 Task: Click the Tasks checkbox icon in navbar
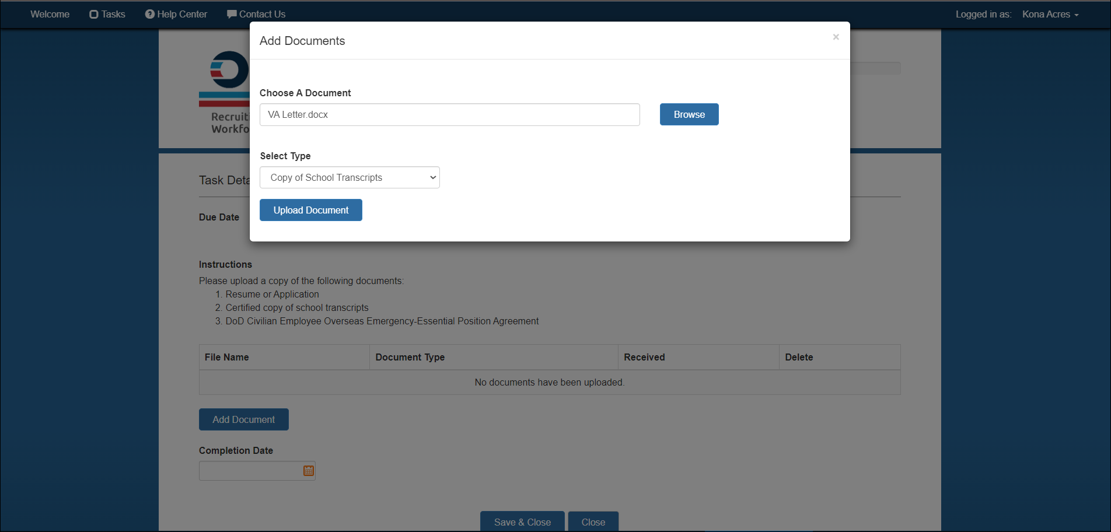(94, 15)
